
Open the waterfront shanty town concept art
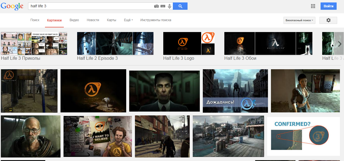[228, 136]
